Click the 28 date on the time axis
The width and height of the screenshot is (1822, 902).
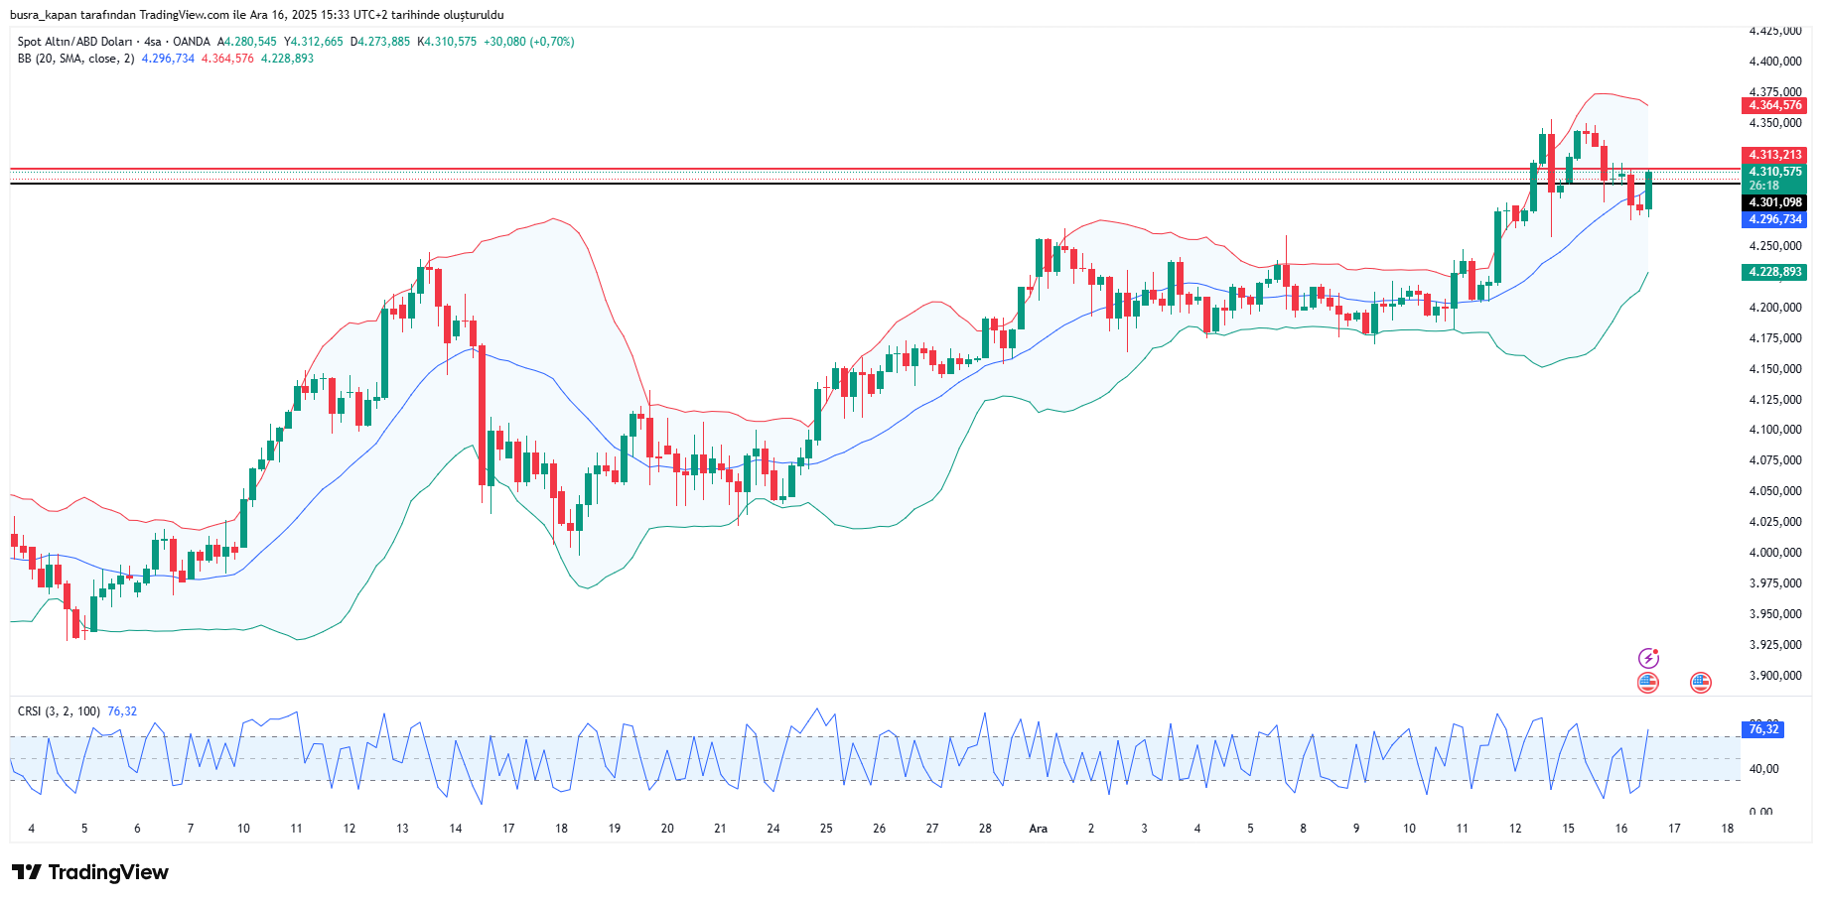click(x=985, y=829)
